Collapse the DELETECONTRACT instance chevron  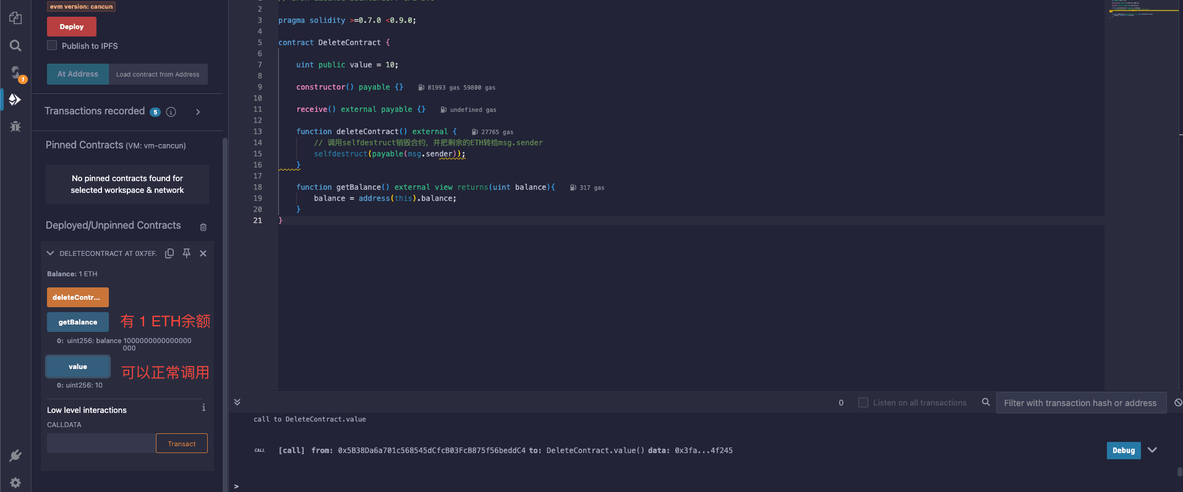(x=51, y=253)
